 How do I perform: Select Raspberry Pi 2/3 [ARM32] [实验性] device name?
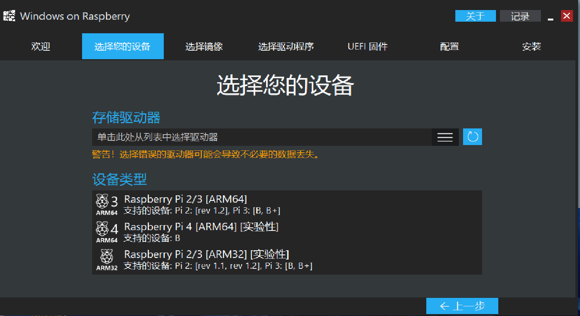click(206, 254)
